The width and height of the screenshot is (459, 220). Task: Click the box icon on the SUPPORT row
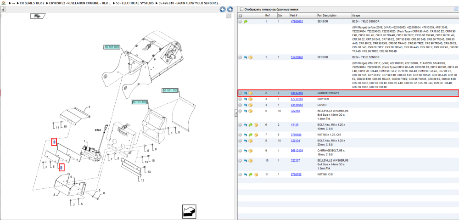pos(251,99)
